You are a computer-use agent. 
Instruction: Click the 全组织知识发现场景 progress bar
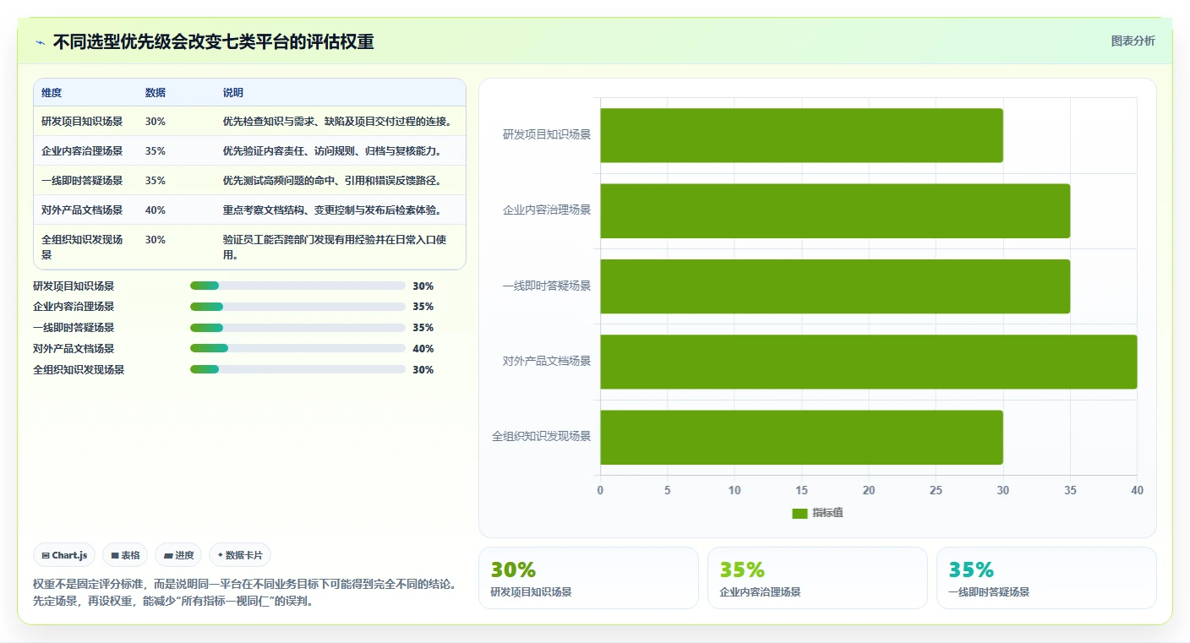click(x=298, y=369)
